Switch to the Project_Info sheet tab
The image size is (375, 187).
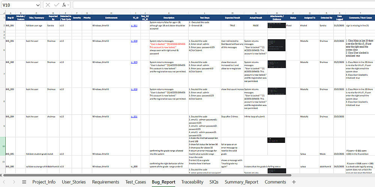click(44, 182)
